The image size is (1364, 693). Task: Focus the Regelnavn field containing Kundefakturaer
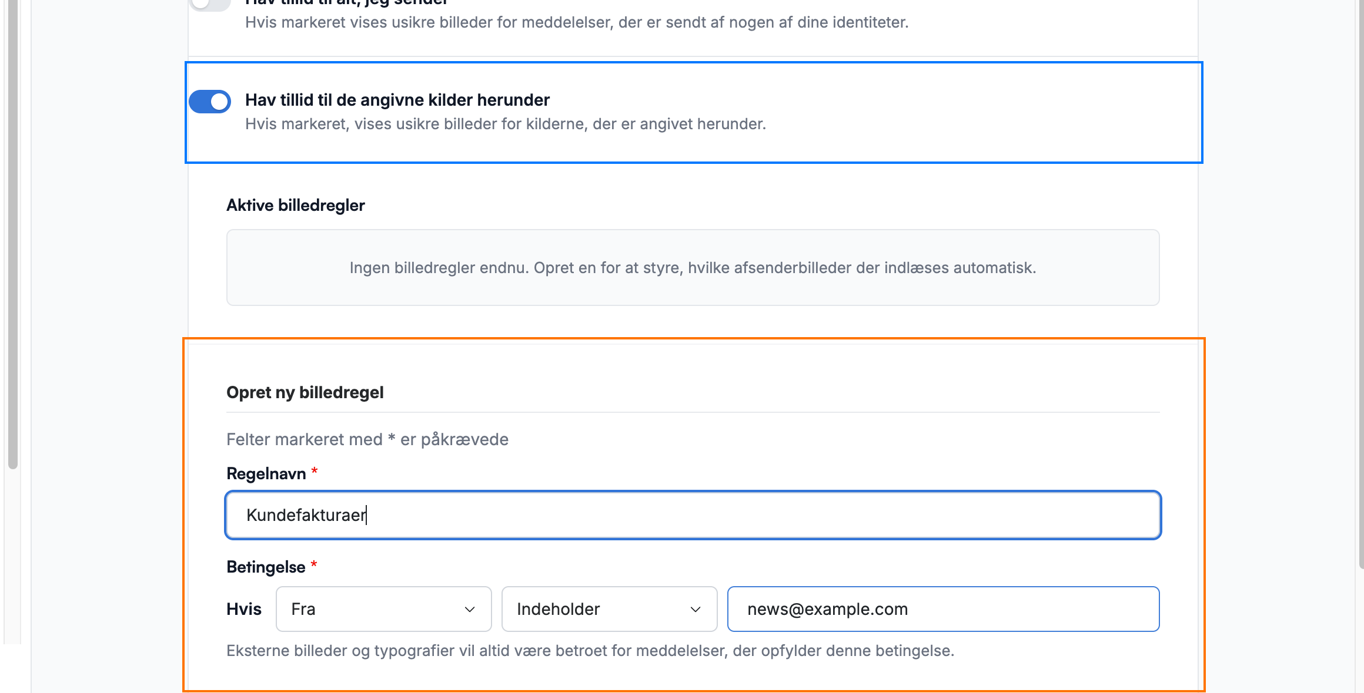click(x=693, y=515)
